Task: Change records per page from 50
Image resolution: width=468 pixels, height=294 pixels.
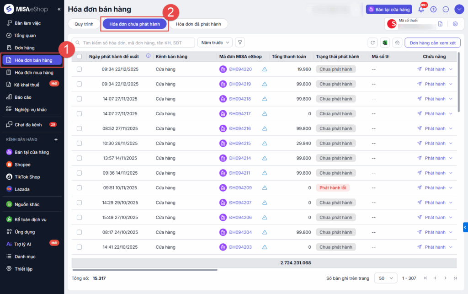Action: (x=385, y=278)
